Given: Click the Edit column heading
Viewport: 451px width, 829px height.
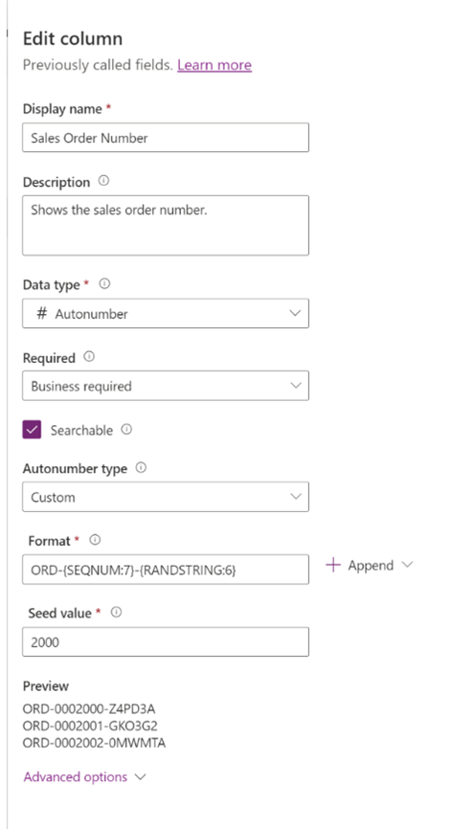Looking at the screenshot, I should [73, 38].
